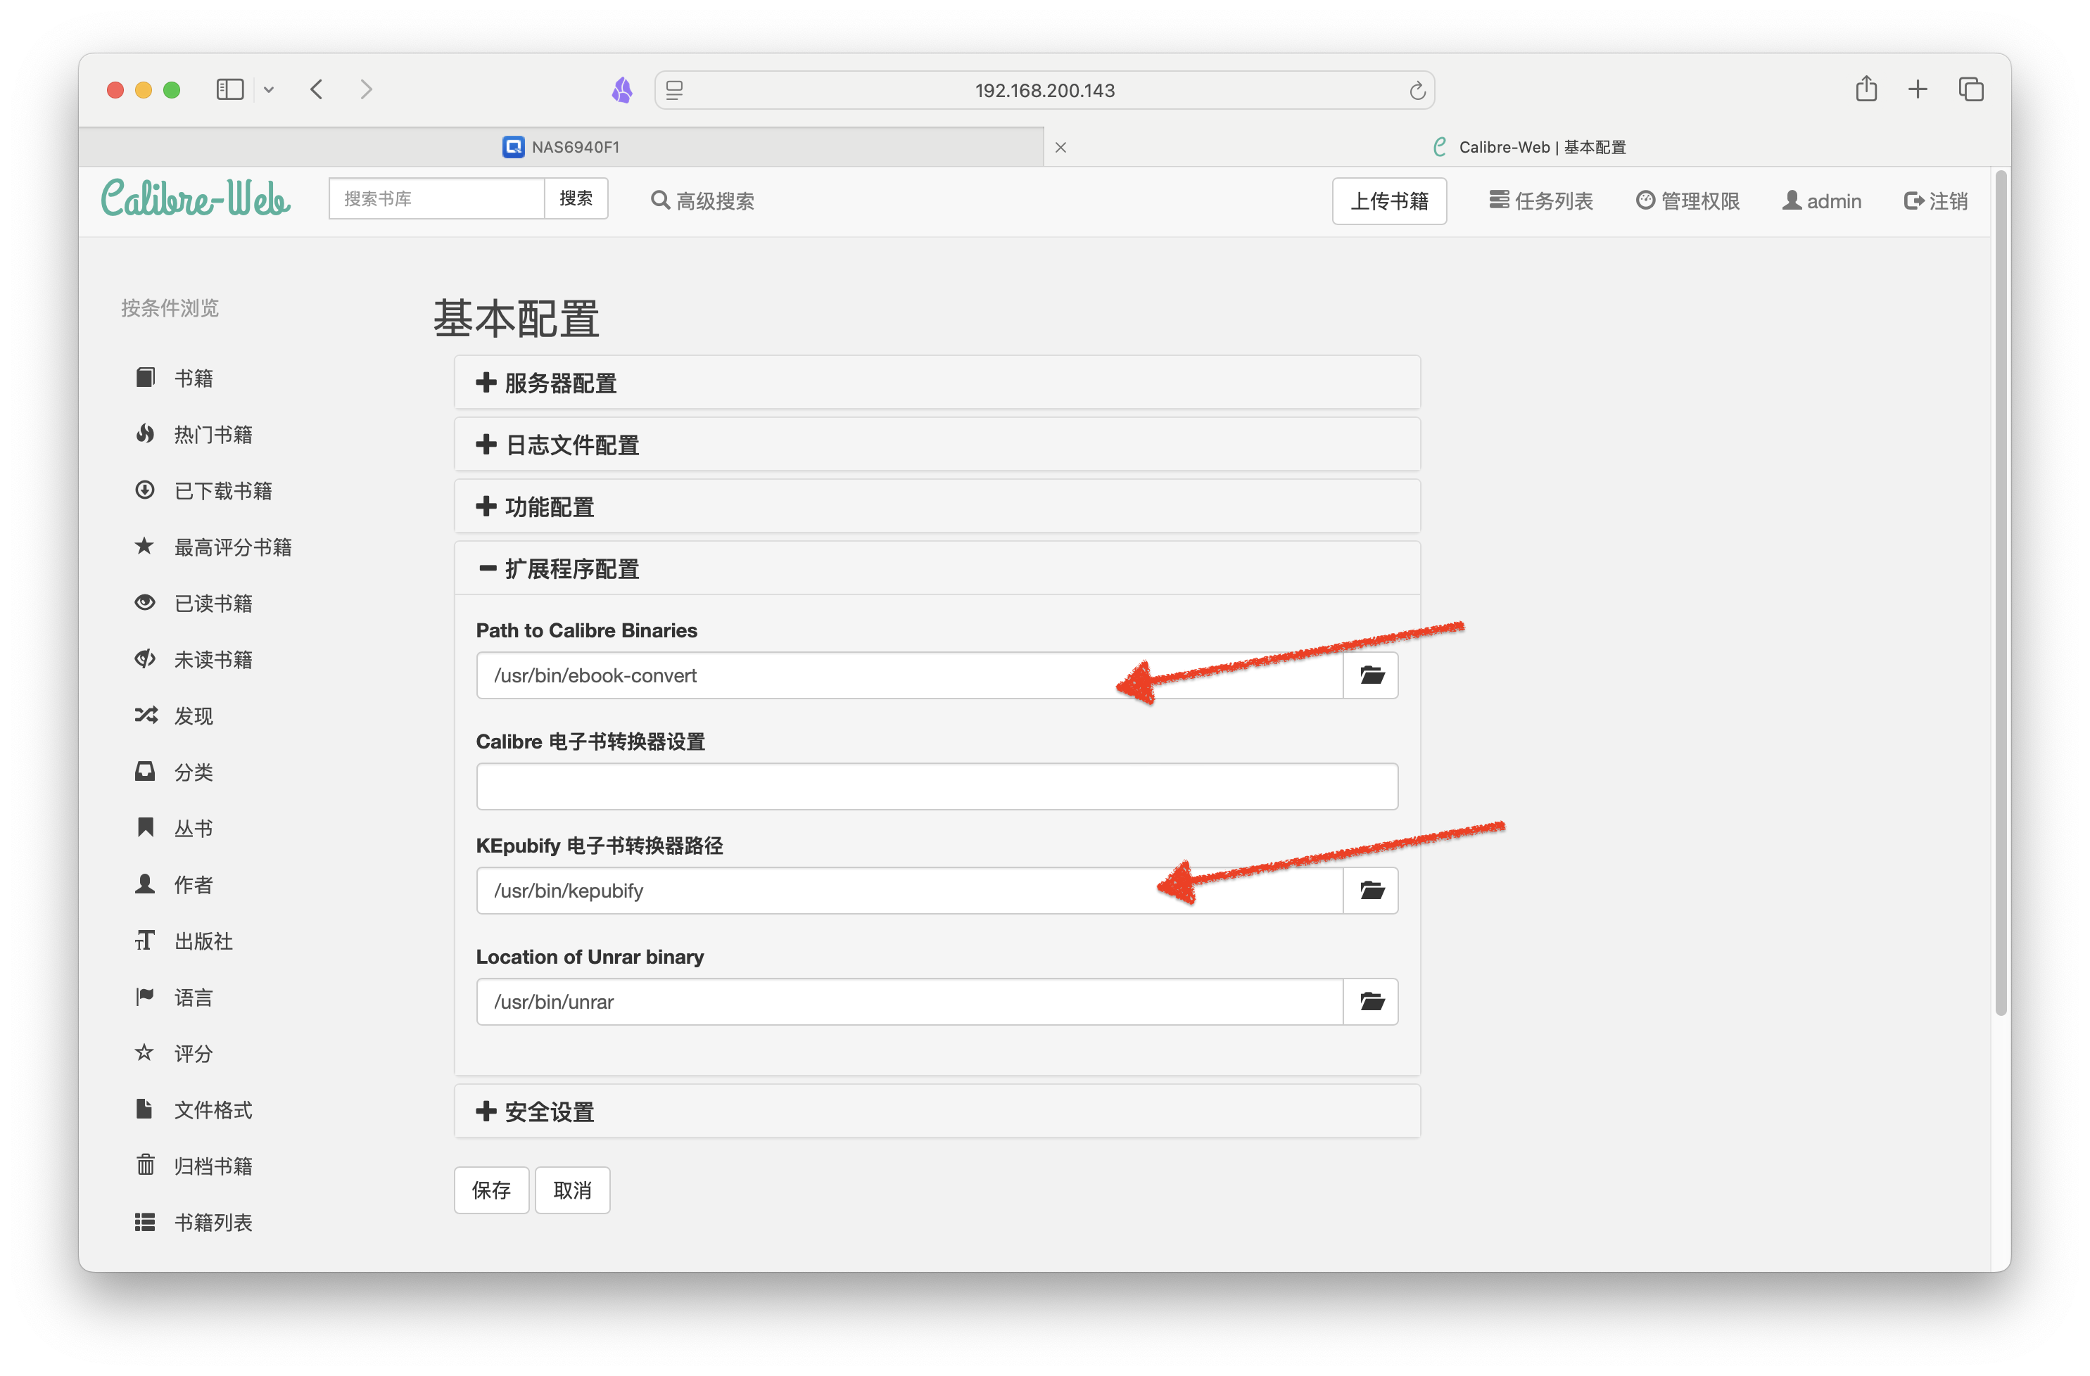Image resolution: width=2090 pixels, height=1376 pixels.
Task: Open 归档书籍 archived books
Action: pyautogui.click(x=194, y=1166)
